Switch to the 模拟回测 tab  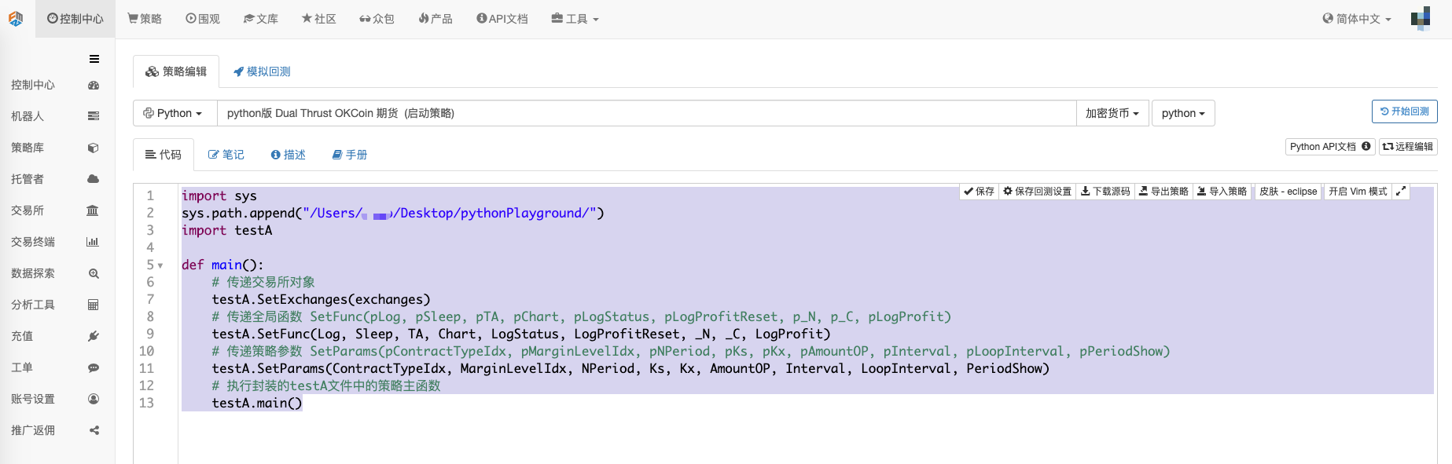pyautogui.click(x=262, y=71)
